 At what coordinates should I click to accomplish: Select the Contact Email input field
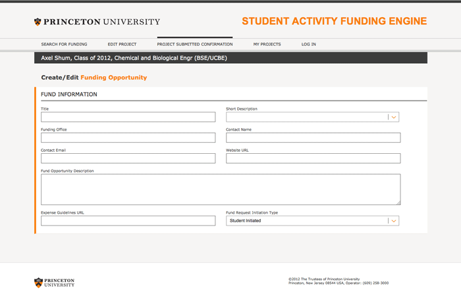[128, 158]
